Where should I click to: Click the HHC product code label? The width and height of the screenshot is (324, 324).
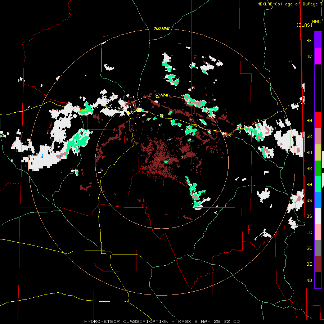pos(316,22)
